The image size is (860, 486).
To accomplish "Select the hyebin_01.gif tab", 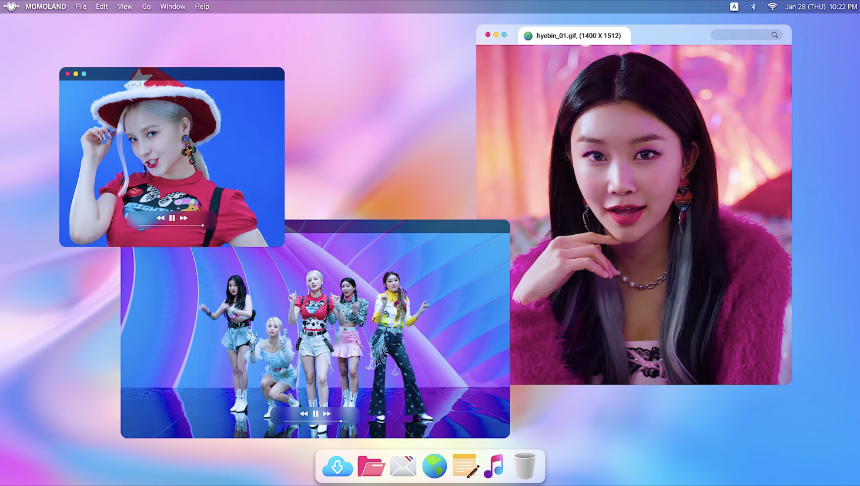I will coord(574,35).
